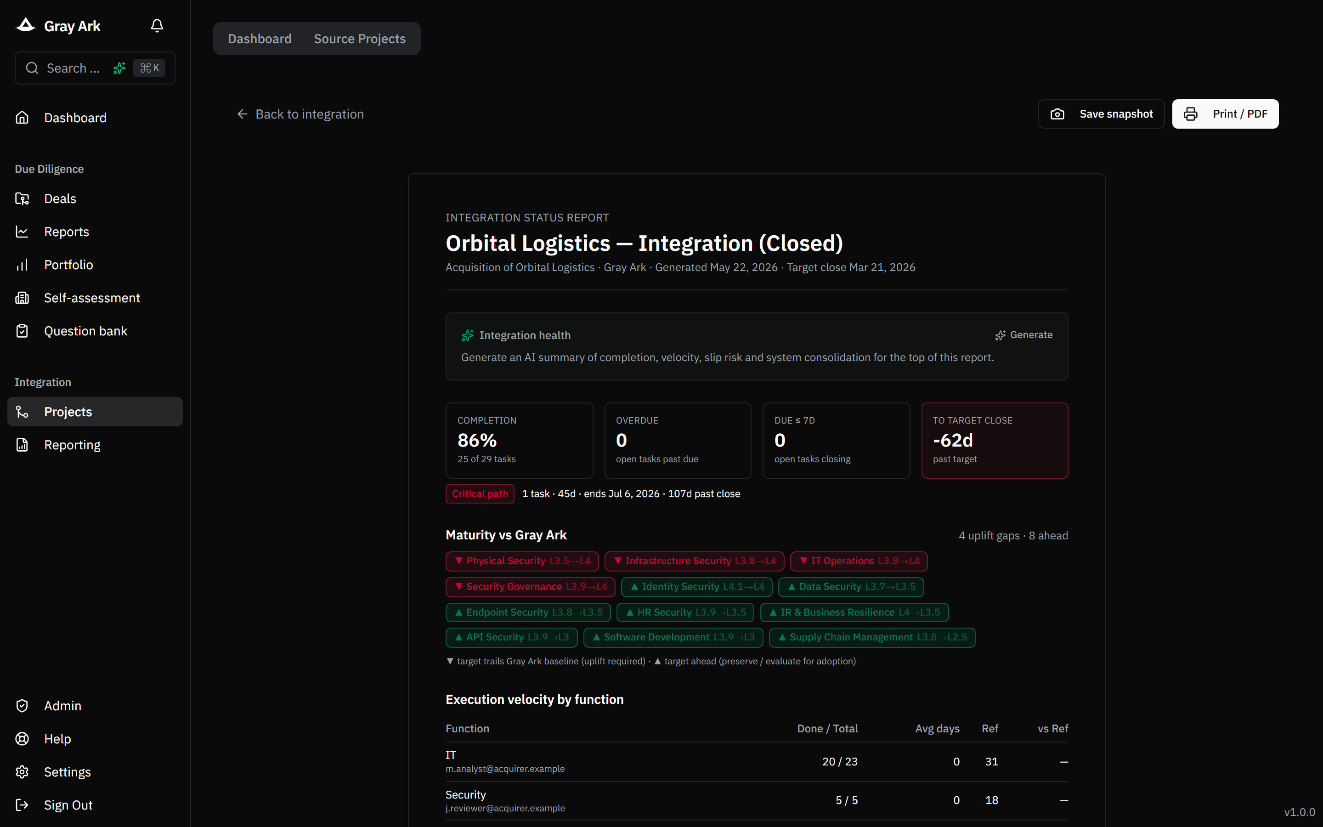Click the IR & Business Resilience chip
Image resolution: width=1323 pixels, height=827 pixels.
[854, 612]
